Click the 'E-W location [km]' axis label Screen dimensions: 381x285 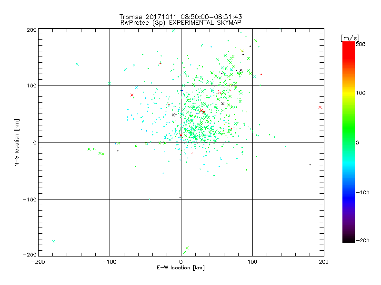pos(180,268)
